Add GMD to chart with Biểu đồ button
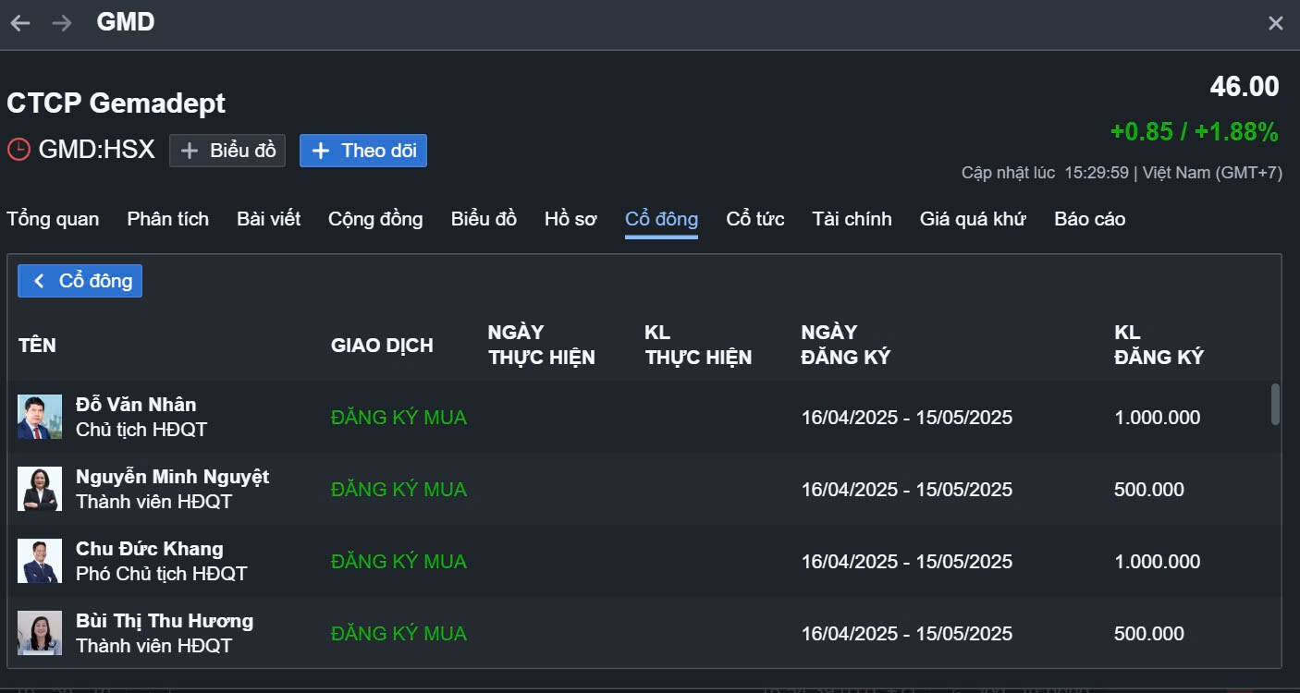The width and height of the screenshot is (1300, 693). click(227, 151)
